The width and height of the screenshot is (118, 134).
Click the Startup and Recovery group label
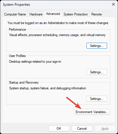tap(24, 82)
